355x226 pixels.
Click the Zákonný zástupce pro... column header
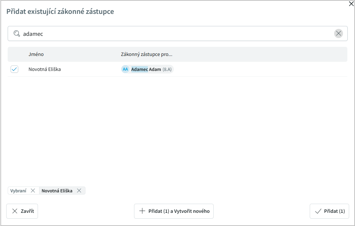(x=146, y=54)
